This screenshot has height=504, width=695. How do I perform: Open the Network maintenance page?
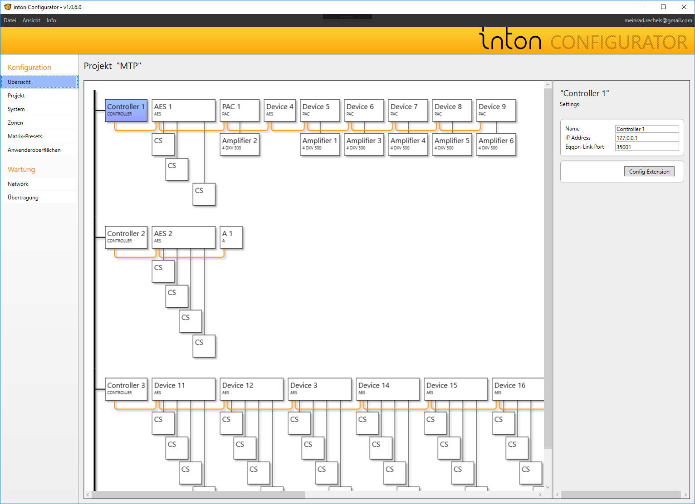click(x=39, y=184)
